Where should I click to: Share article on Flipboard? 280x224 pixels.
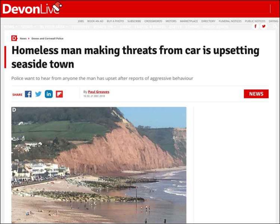(59, 94)
